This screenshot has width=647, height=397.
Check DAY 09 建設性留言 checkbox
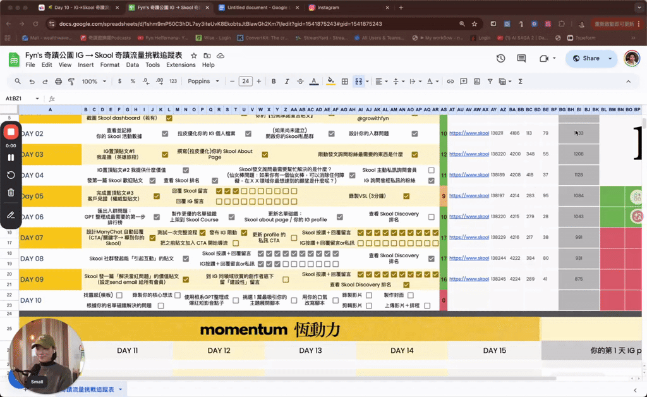point(286,279)
